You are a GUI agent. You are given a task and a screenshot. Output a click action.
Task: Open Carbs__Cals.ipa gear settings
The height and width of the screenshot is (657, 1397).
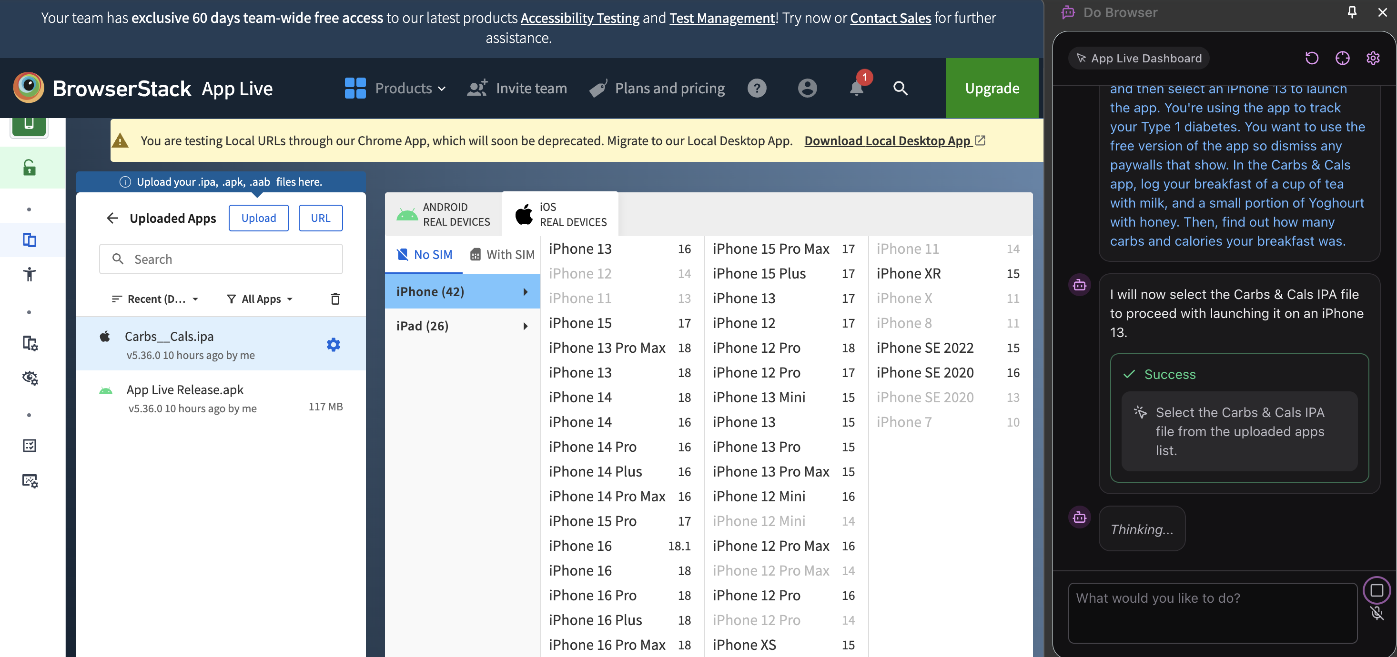click(x=334, y=345)
